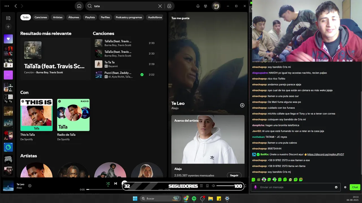Open top result TaTaTa card
Screen dimensions: 362x203
tap(55, 59)
